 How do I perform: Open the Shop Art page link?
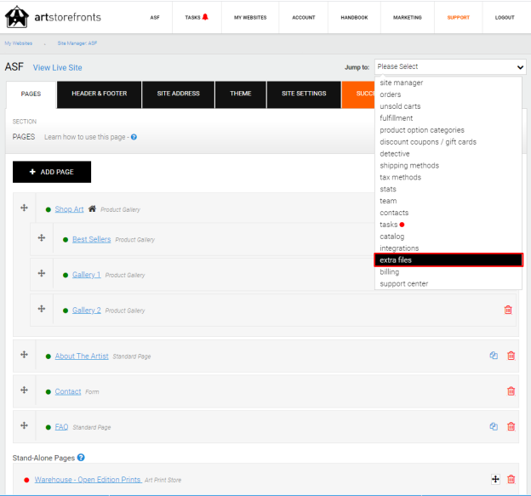70,209
